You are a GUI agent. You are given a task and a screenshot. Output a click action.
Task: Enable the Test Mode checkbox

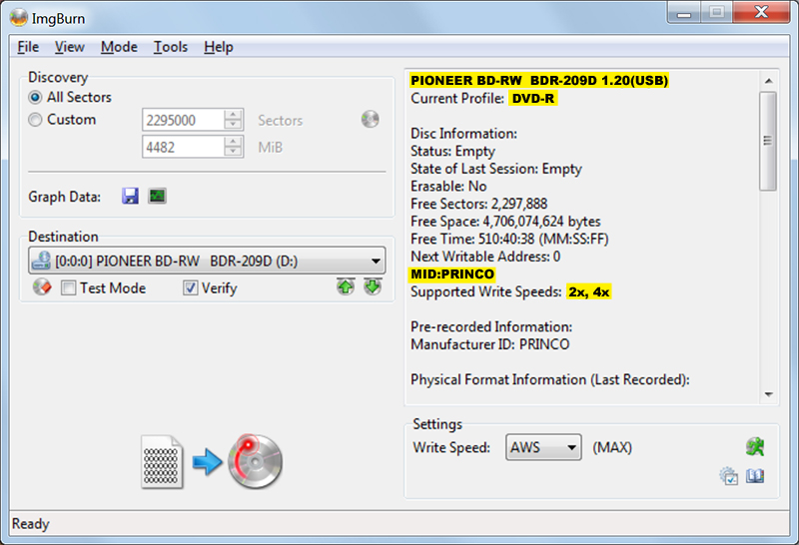[x=69, y=288]
